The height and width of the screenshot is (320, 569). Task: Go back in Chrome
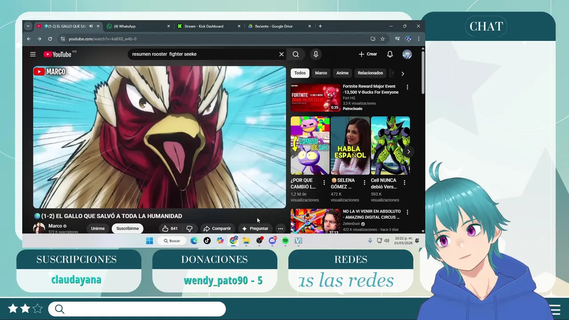pos(29,39)
